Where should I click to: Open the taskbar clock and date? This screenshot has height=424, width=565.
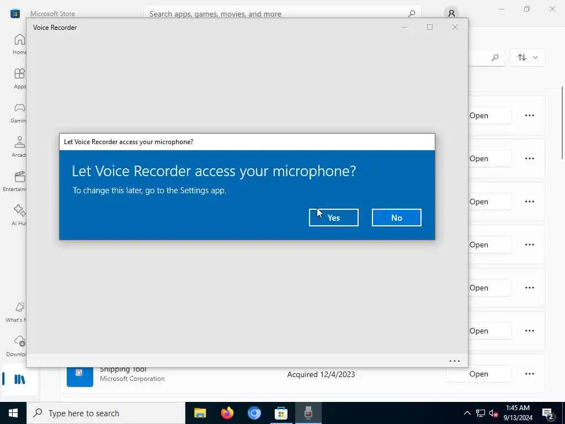518,413
